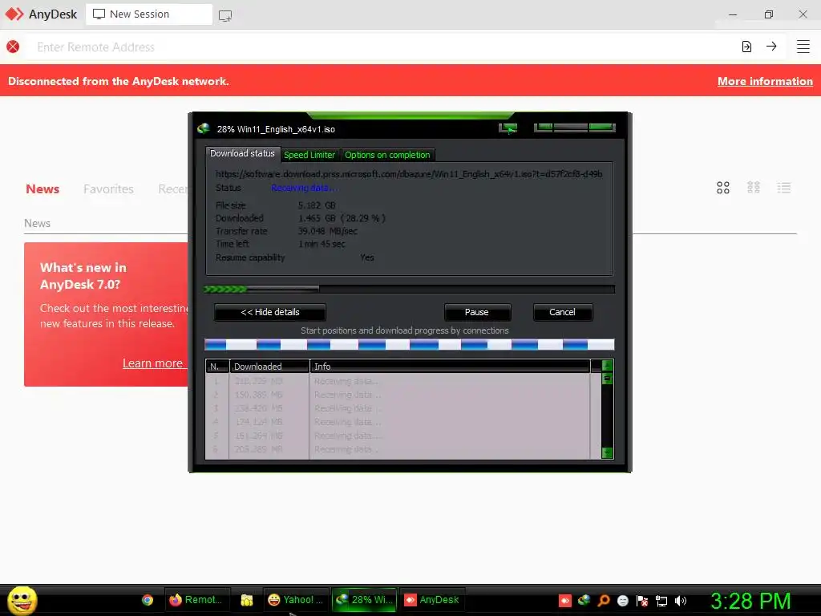Click the 1 min 45 sec time left value
821x616 pixels.
coord(322,244)
